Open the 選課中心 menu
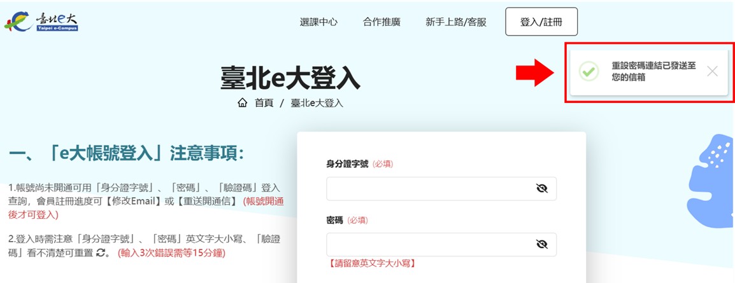The width and height of the screenshot is (735, 283). pyautogui.click(x=318, y=22)
